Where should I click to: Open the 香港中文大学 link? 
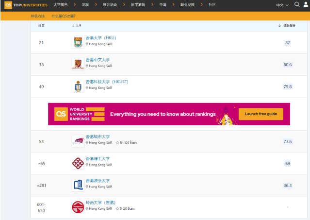click(x=98, y=60)
